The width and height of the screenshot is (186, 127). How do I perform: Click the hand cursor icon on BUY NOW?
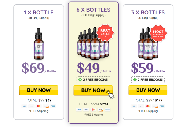click(110, 94)
